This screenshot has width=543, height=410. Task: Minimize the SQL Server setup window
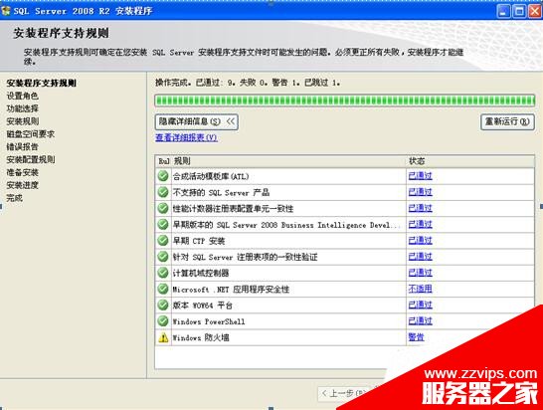tap(504, 11)
